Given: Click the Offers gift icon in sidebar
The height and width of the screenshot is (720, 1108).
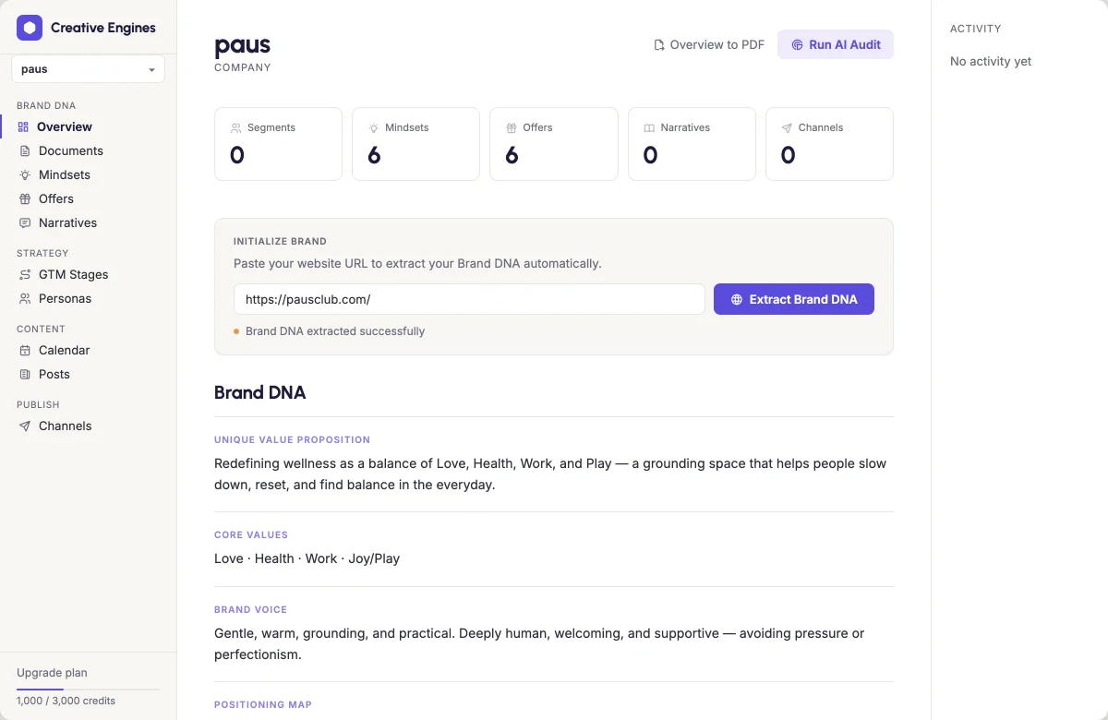Looking at the screenshot, I should 25,198.
